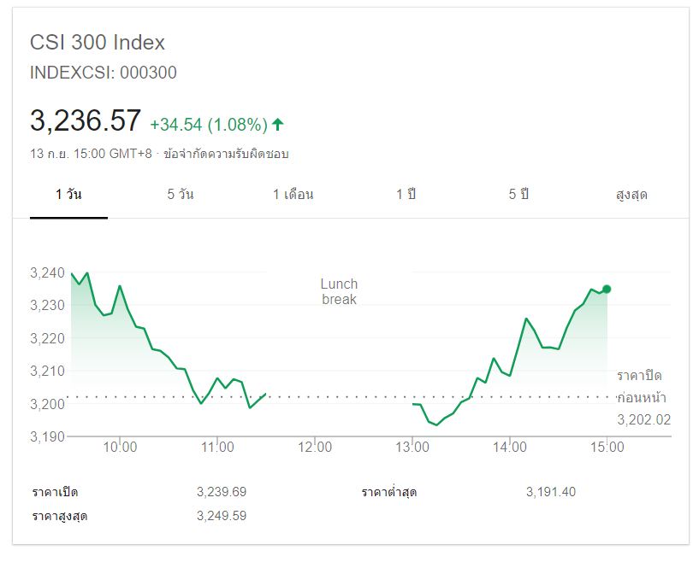Screen dimensions: 699x562
Task: Click the 12:00 time axis label
Action: (315, 447)
